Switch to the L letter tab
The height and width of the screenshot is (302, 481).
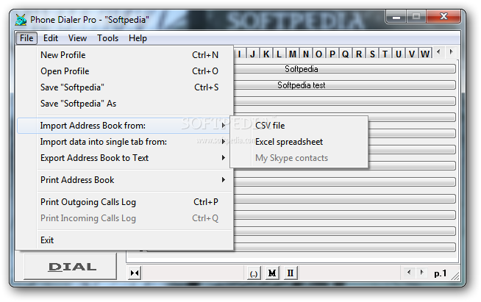[279, 54]
